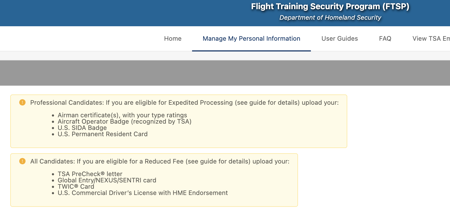Click the TSA PreCheck letter item
This screenshot has width=450, height=211.
point(90,174)
